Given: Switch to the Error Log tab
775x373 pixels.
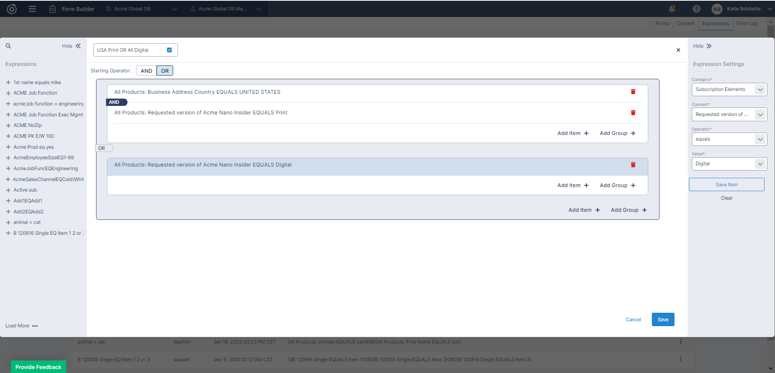Looking at the screenshot, I should tap(746, 23).
